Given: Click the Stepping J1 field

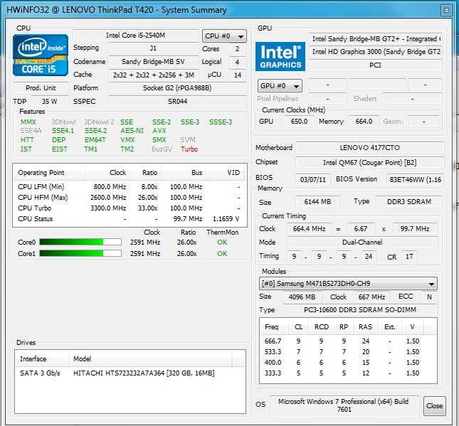Looking at the screenshot, I should pyautogui.click(x=154, y=48).
